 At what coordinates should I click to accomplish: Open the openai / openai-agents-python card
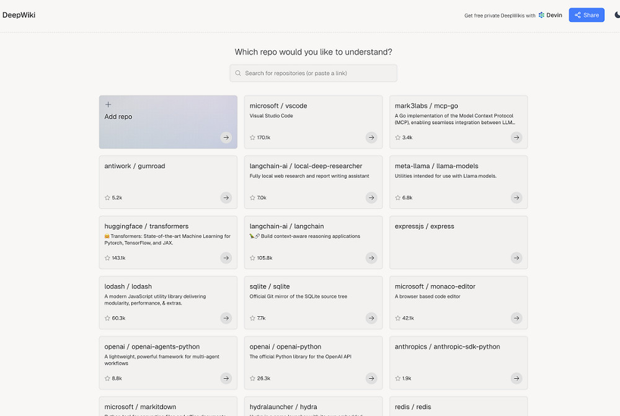(168, 362)
